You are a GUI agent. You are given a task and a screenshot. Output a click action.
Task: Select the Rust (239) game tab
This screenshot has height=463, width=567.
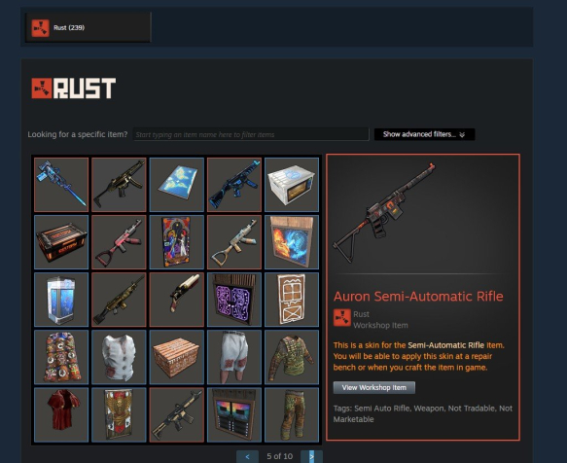click(88, 28)
